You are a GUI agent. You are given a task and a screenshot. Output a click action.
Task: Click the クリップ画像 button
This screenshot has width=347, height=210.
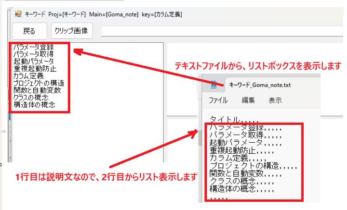pyautogui.click(x=72, y=31)
